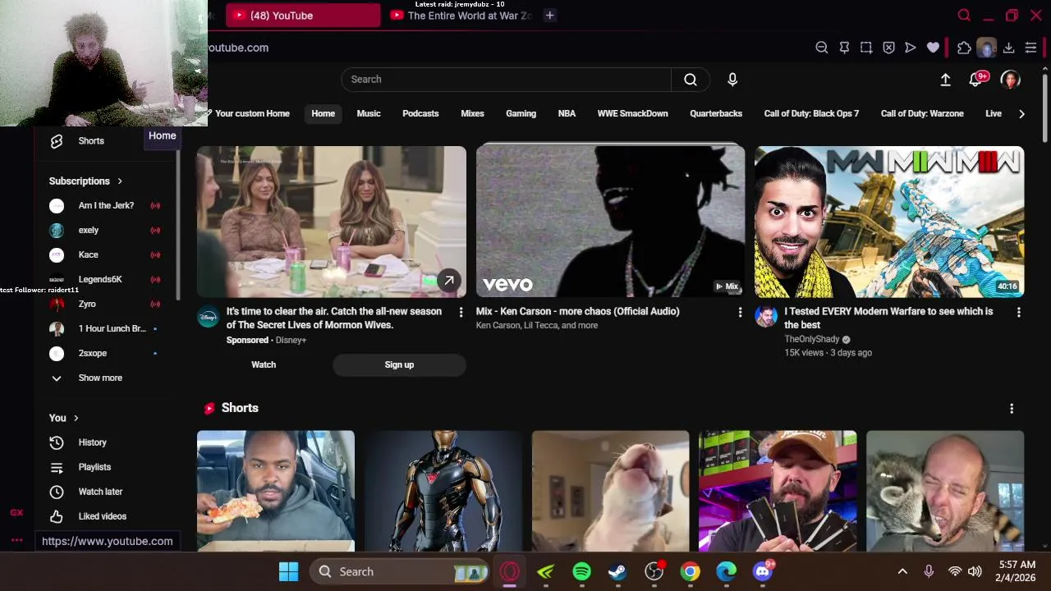
Task: Open the Modern Warfare video thumbnail
Action: 889,222
